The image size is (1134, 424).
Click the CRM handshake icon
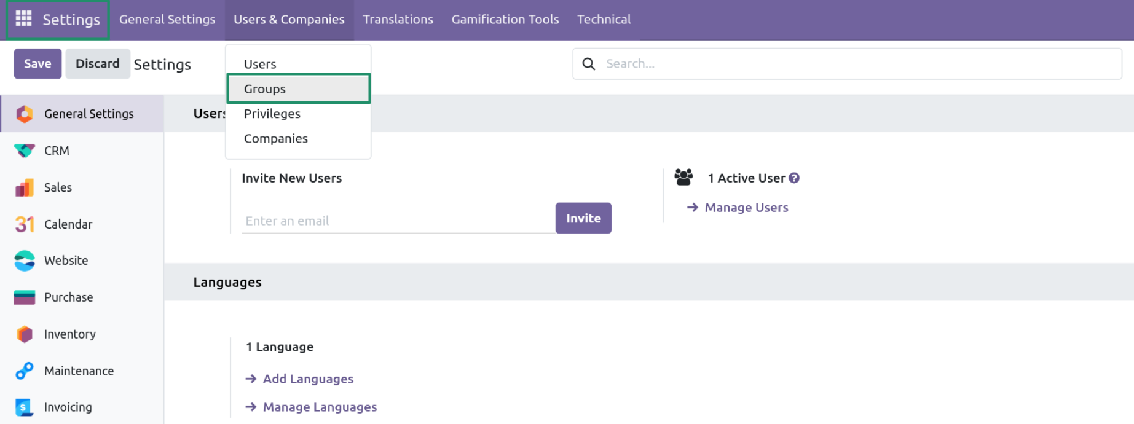(x=25, y=151)
